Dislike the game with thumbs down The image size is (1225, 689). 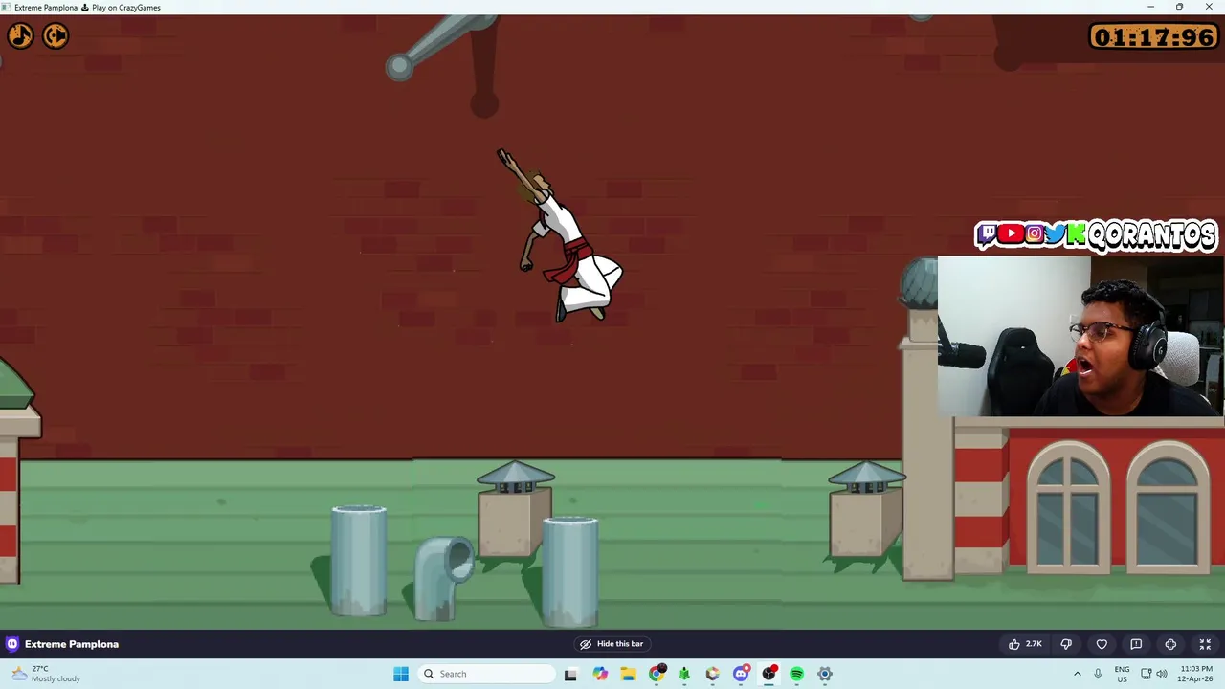click(x=1066, y=644)
